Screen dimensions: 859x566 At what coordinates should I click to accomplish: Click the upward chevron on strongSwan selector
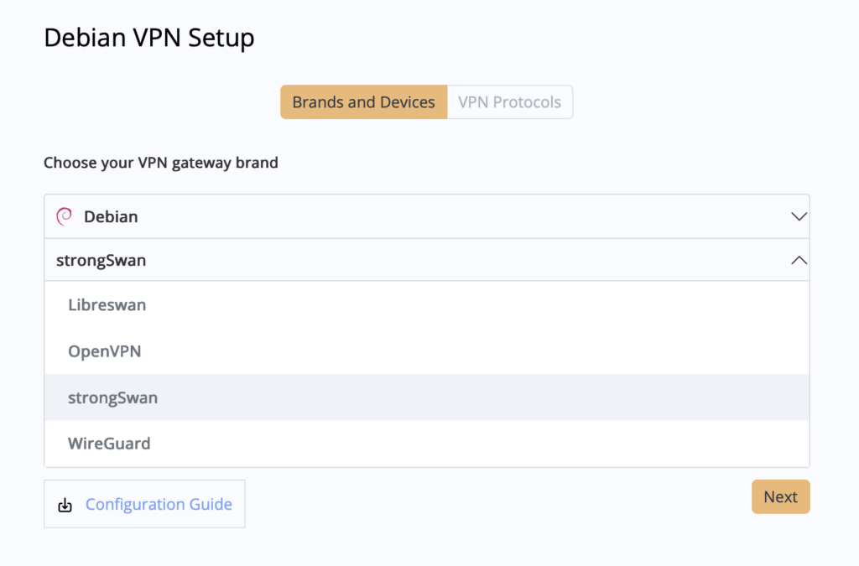pyautogui.click(x=798, y=260)
